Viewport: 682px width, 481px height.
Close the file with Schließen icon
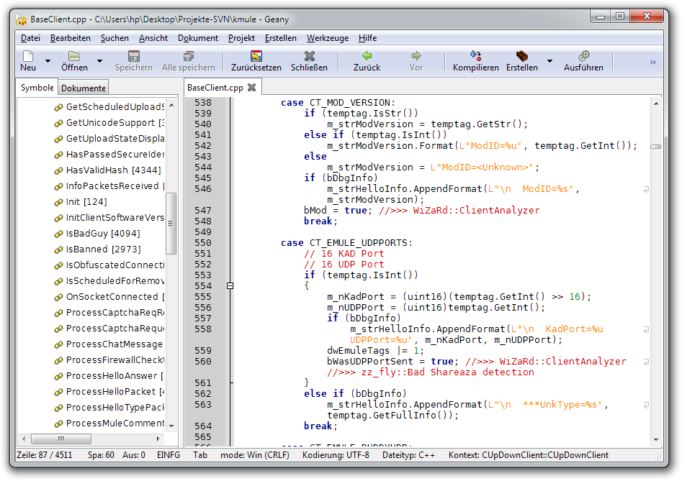click(x=309, y=56)
